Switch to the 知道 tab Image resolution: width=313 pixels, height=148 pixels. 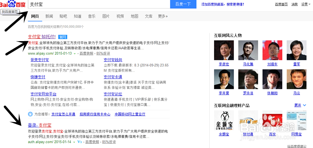click(x=77, y=16)
